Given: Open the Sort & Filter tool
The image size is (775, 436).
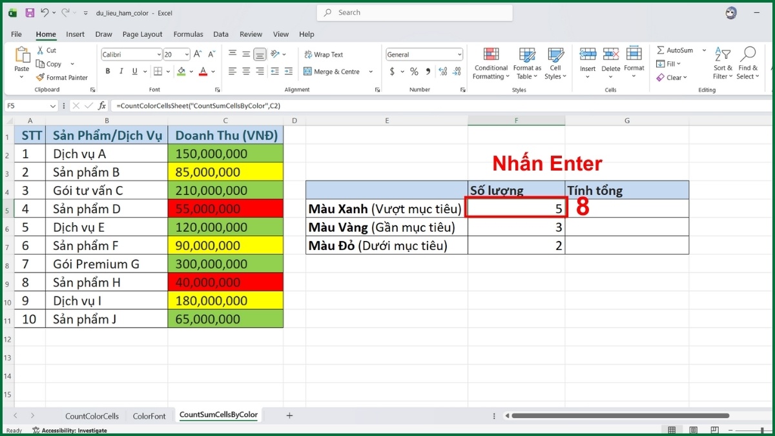Looking at the screenshot, I should click(x=723, y=65).
